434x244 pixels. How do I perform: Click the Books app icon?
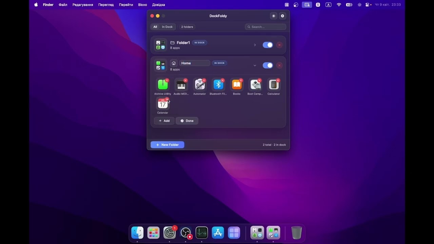click(x=237, y=85)
